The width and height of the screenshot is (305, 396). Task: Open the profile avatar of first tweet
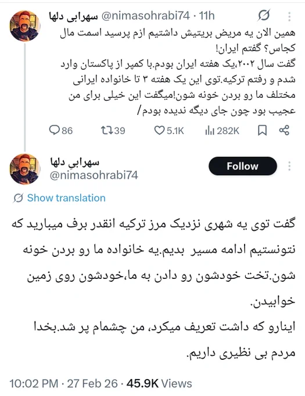pyautogui.click(x=24, y=26)
